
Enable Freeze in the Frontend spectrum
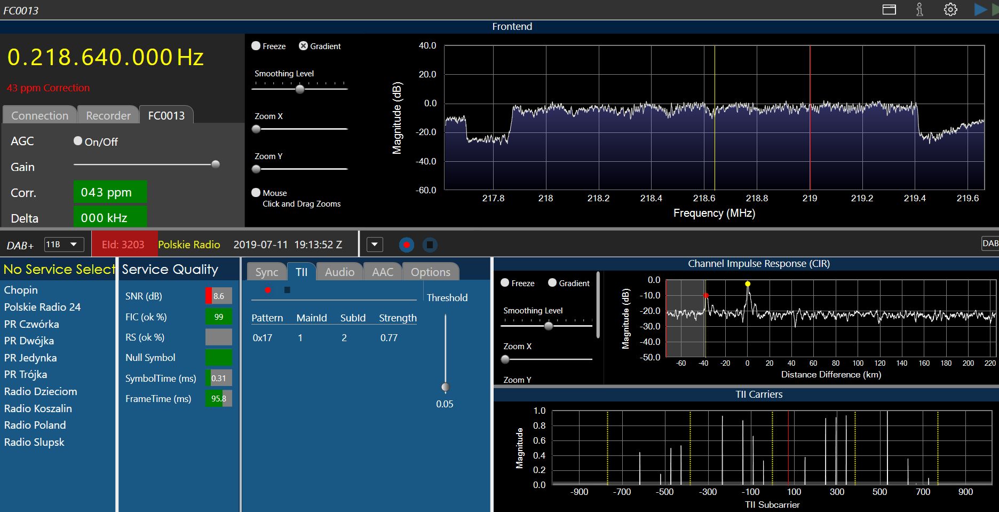(x=256, y=46)
